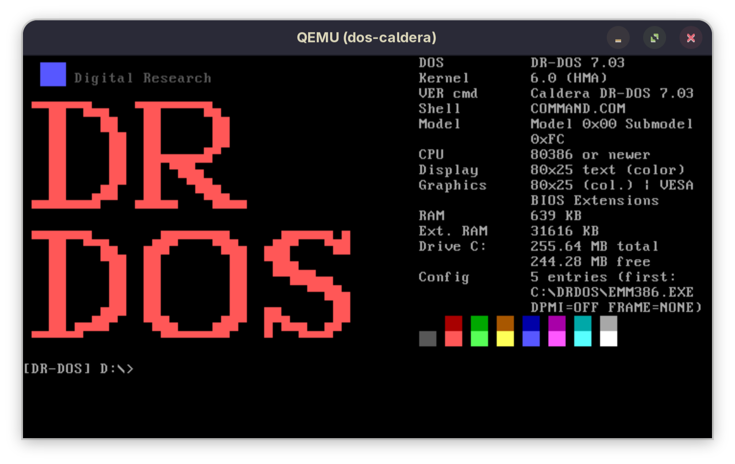Click the Graphics label

(x=453, y=186)
